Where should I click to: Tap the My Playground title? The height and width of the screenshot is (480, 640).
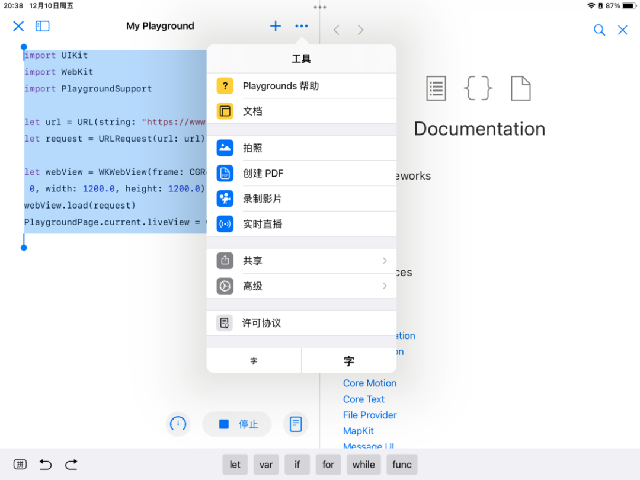tap(160, 26)
